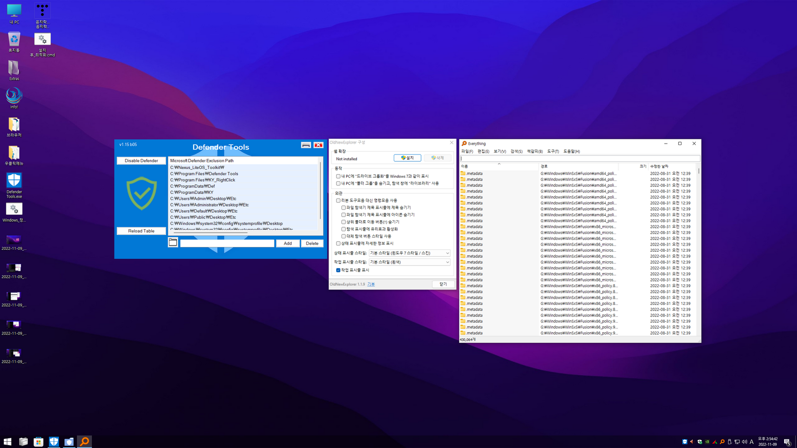Click the green shield status icon in Defender Tools

coord(141,193)
